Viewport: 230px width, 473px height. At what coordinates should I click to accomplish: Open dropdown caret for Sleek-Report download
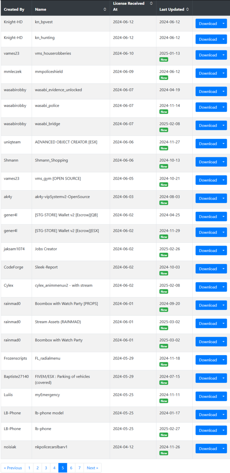(223, 269)
